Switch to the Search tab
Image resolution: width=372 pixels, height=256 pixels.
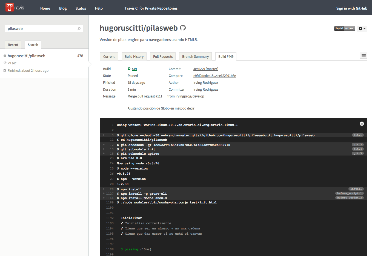click(x=33, y=45)
